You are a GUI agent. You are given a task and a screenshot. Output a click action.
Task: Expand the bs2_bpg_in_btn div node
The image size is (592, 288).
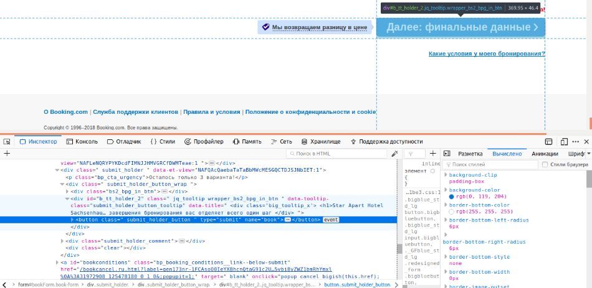(67, 192)
